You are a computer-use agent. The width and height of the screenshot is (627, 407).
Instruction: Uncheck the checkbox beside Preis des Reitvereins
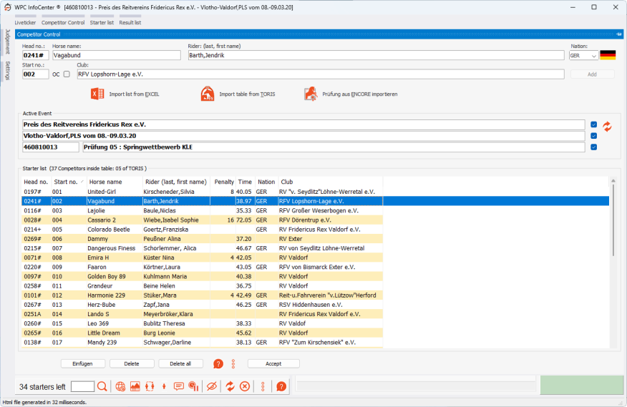tap(594, 124)
